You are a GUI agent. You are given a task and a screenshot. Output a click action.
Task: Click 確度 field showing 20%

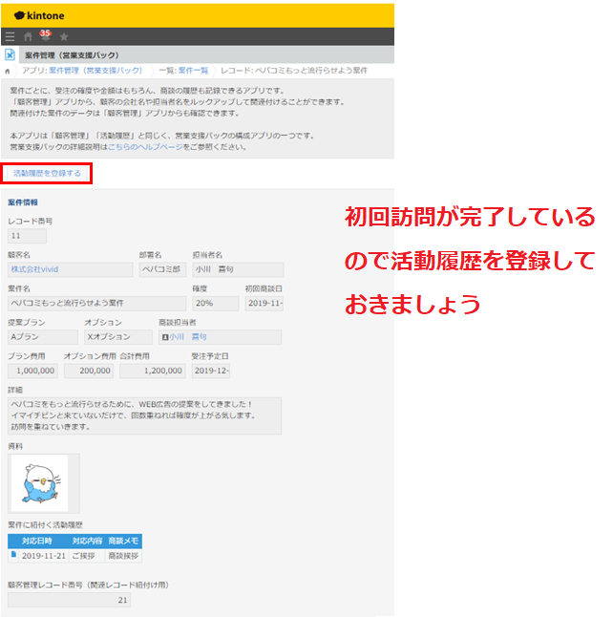pos(215,304)
